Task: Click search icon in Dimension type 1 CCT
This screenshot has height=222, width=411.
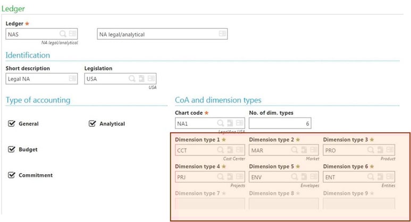Action: [x=221, y=149]
